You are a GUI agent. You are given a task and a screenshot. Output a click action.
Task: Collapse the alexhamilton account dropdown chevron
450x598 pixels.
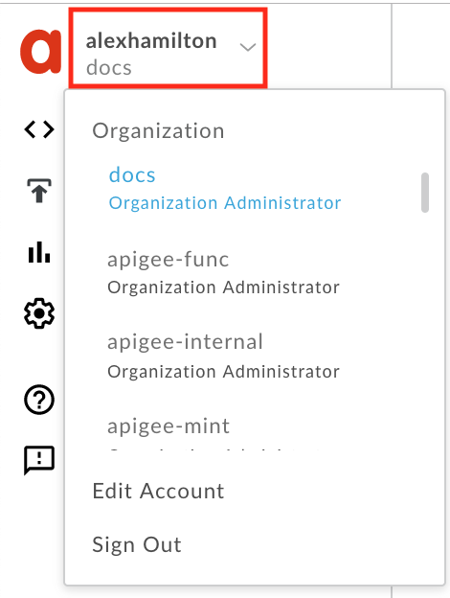[x=248, y=47]
